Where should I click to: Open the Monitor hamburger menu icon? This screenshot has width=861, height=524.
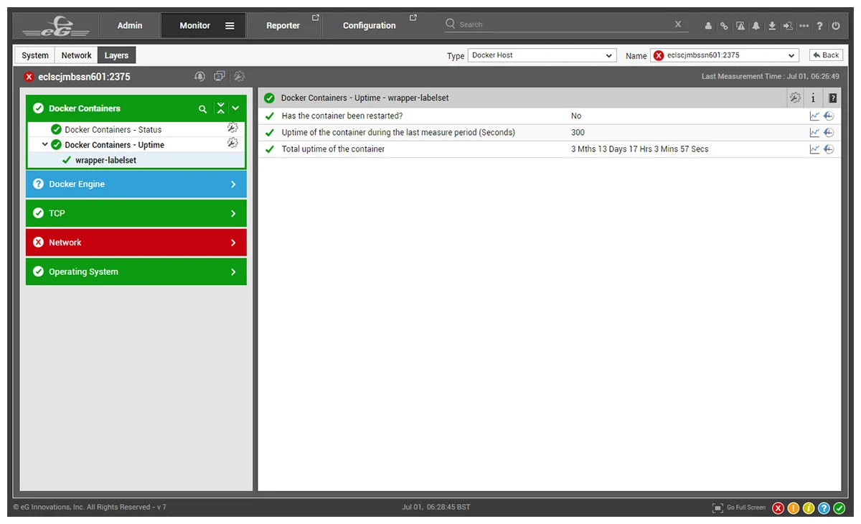click(230, 26)
